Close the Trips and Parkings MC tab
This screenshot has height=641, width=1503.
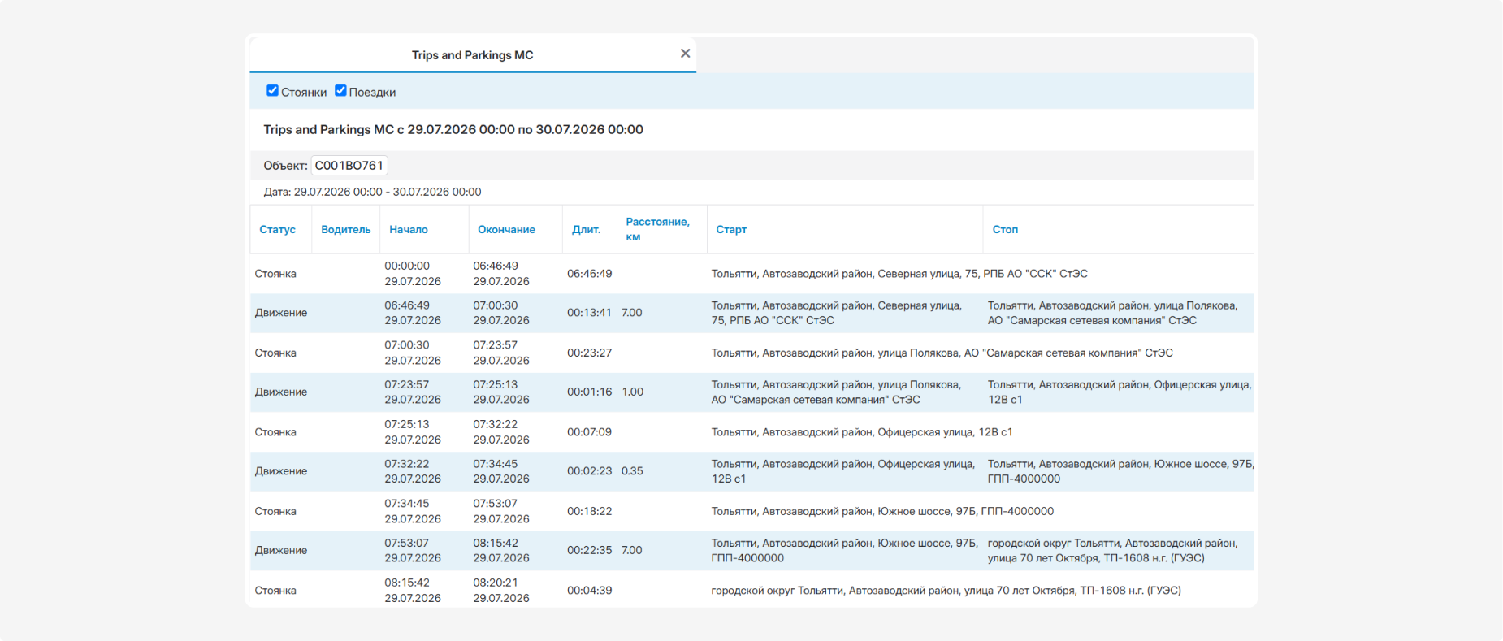(x=685, y=54)
